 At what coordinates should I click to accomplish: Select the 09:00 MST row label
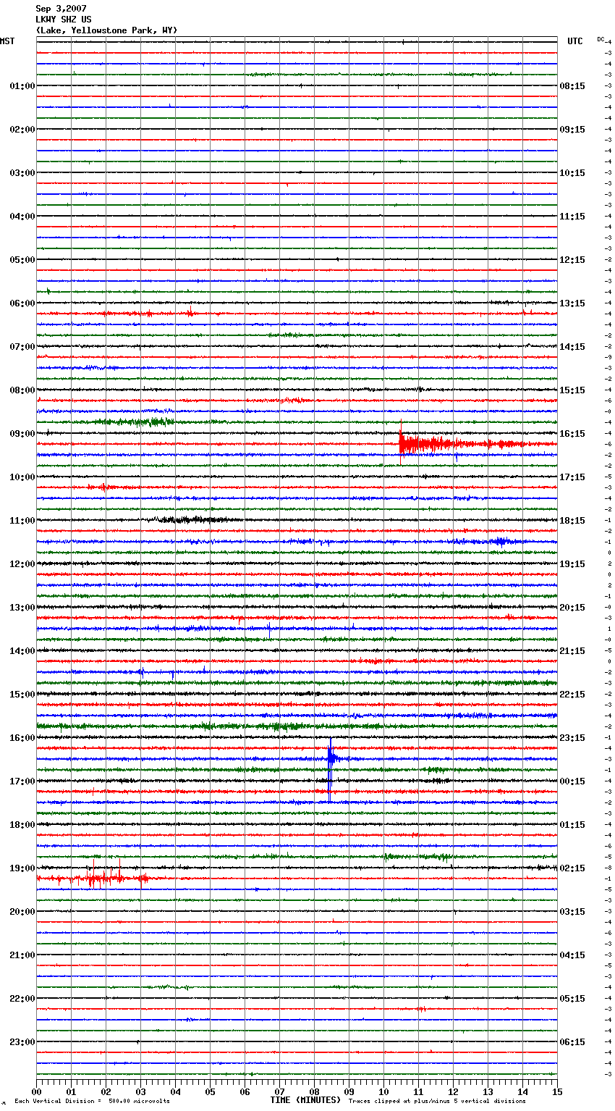tap(22, 434)
